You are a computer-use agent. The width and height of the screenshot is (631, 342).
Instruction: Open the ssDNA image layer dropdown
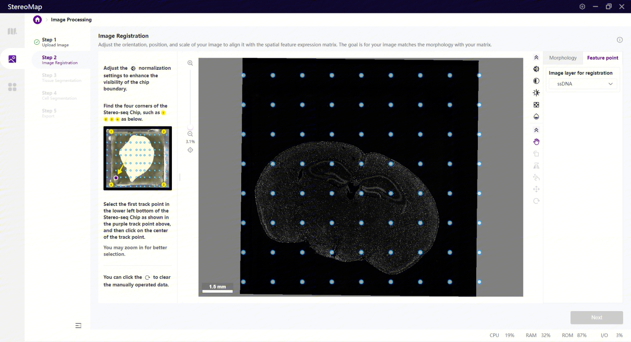[x=583, y=84]
